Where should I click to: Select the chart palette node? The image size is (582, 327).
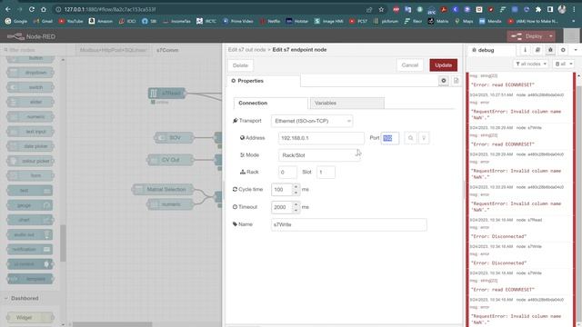[30, 220]
